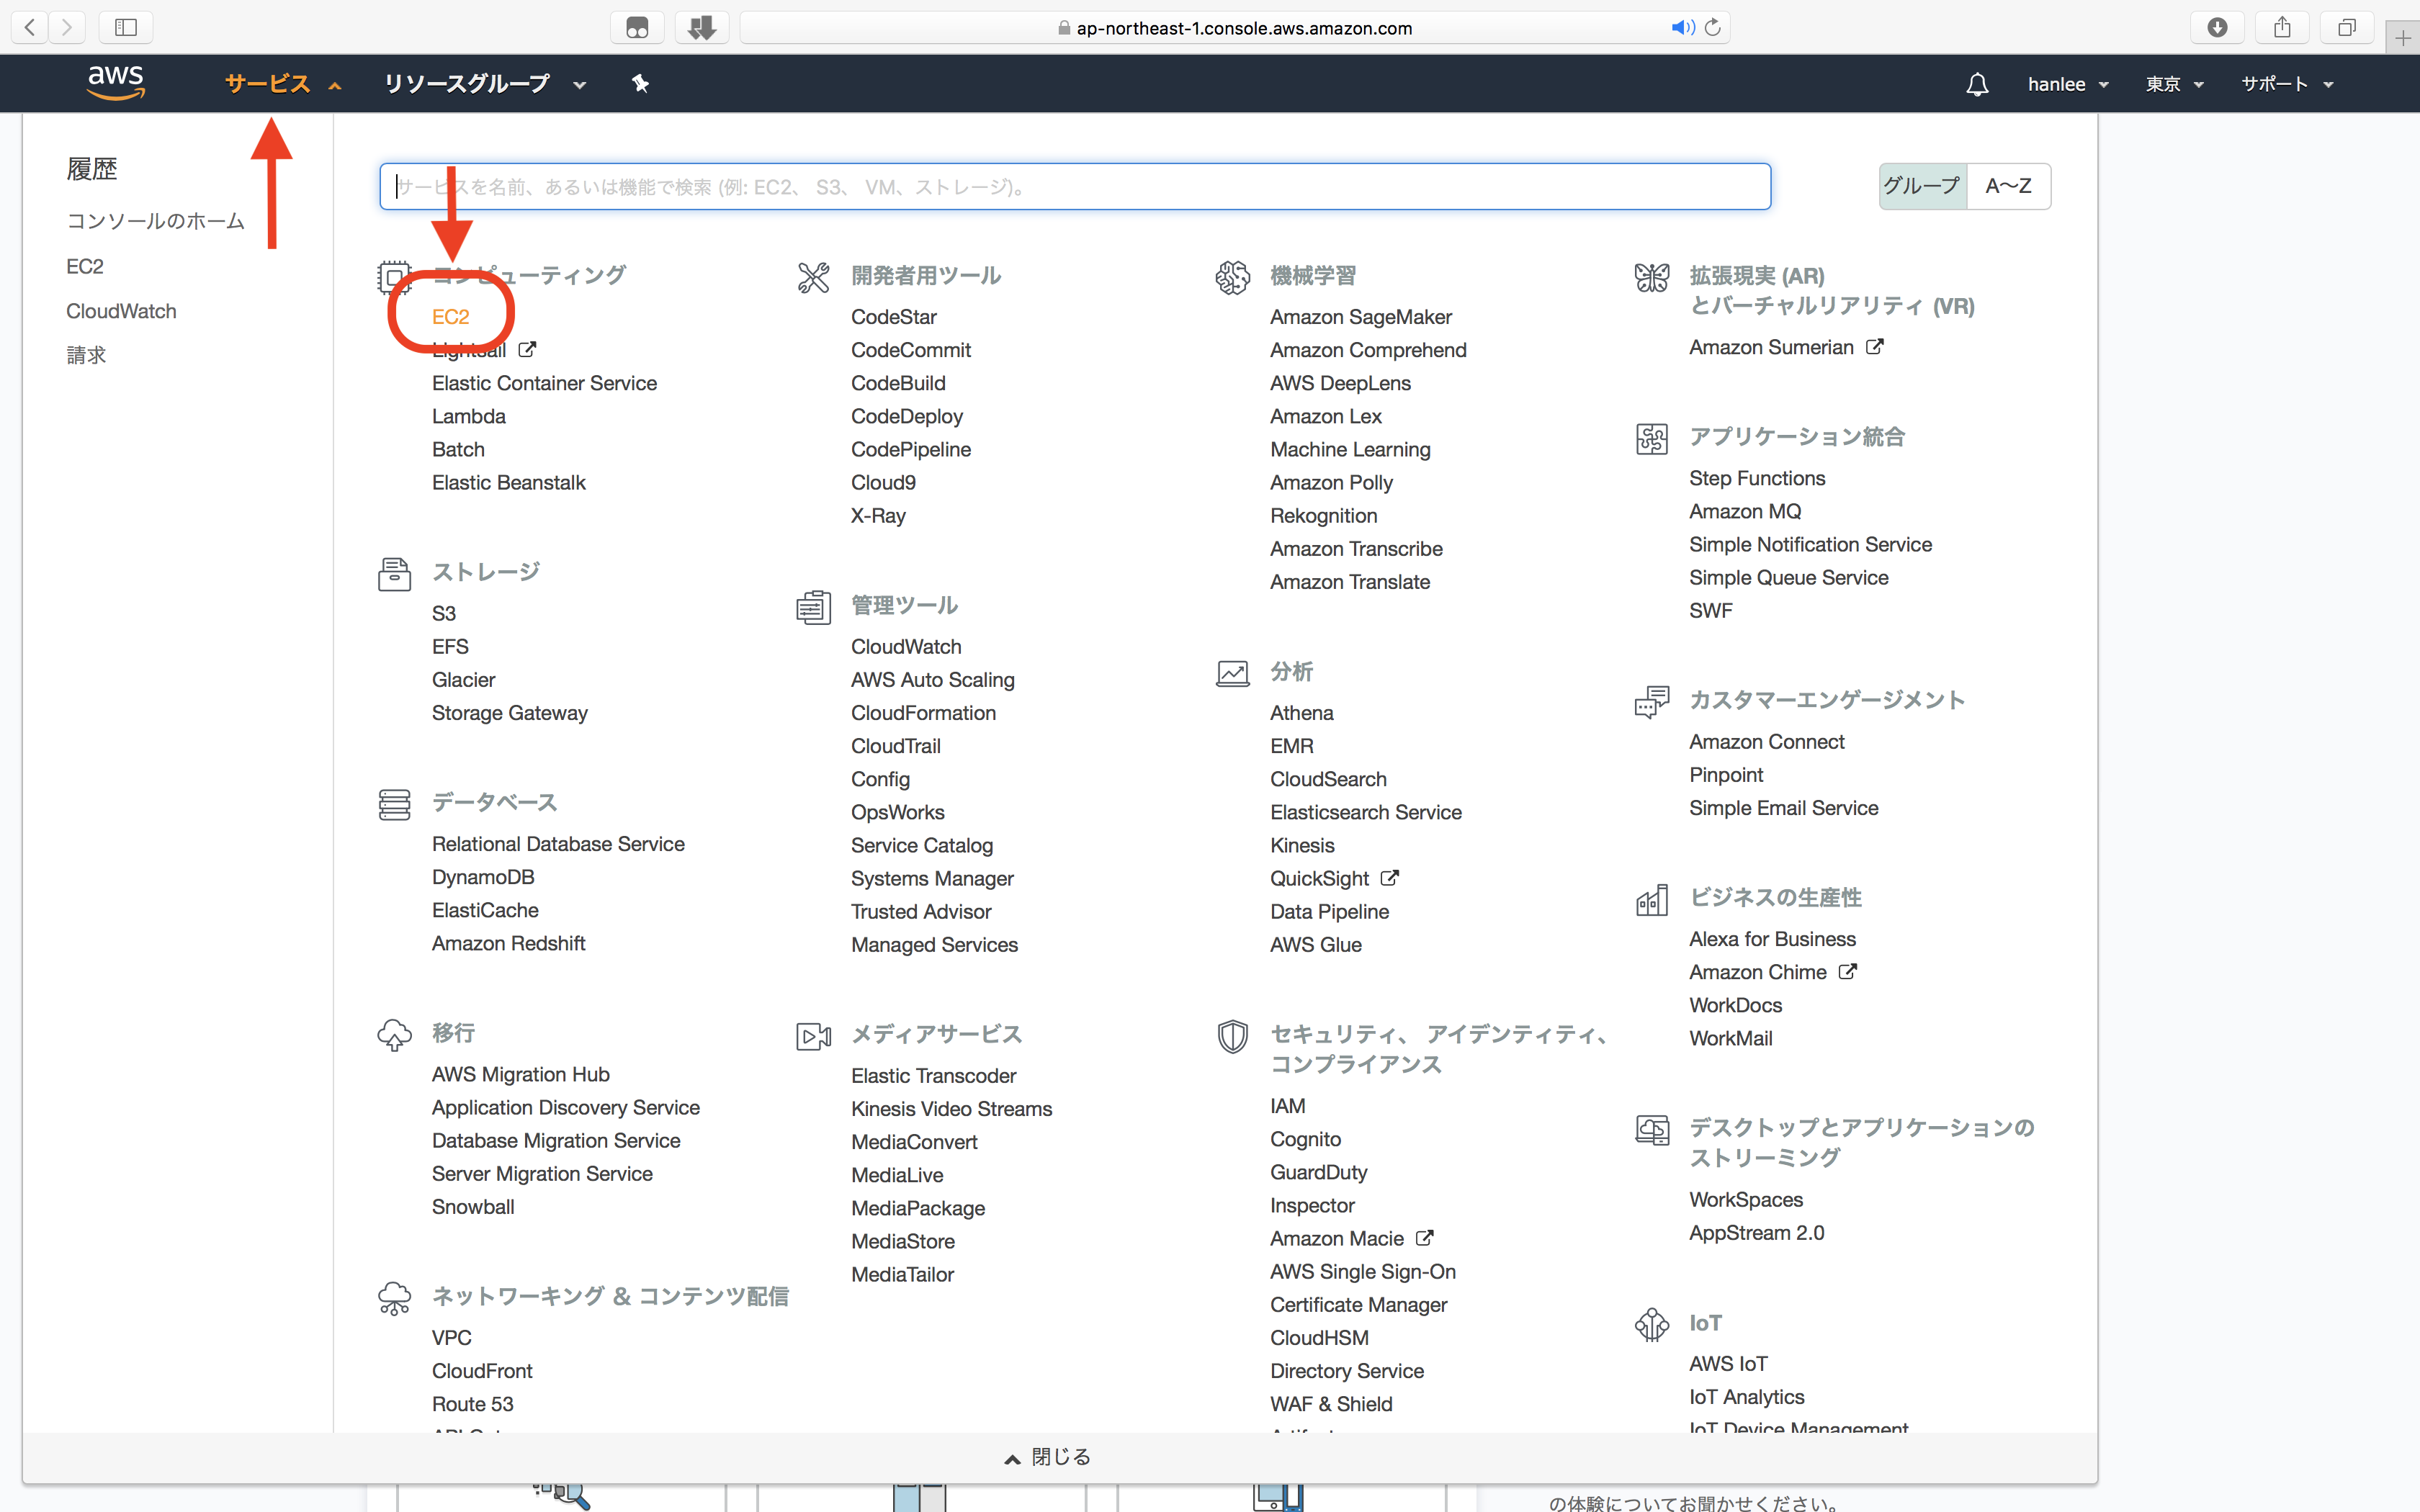Screen dimensions: 2420x1512
Task: Open the S3 storage link
Action: click(x=443, y=613)
